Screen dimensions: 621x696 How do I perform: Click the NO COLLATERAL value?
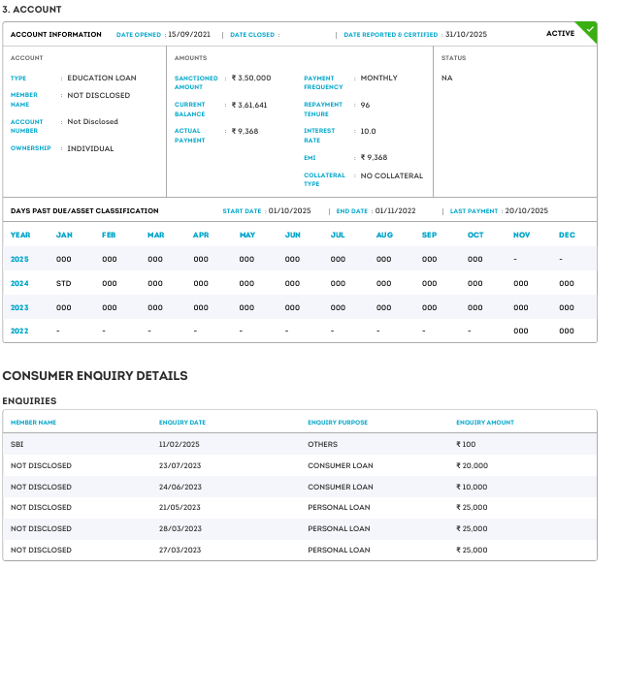click(x=392, y=175)
